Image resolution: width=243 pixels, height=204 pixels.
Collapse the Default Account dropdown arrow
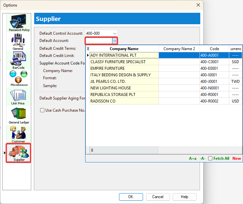pos(114,41)
